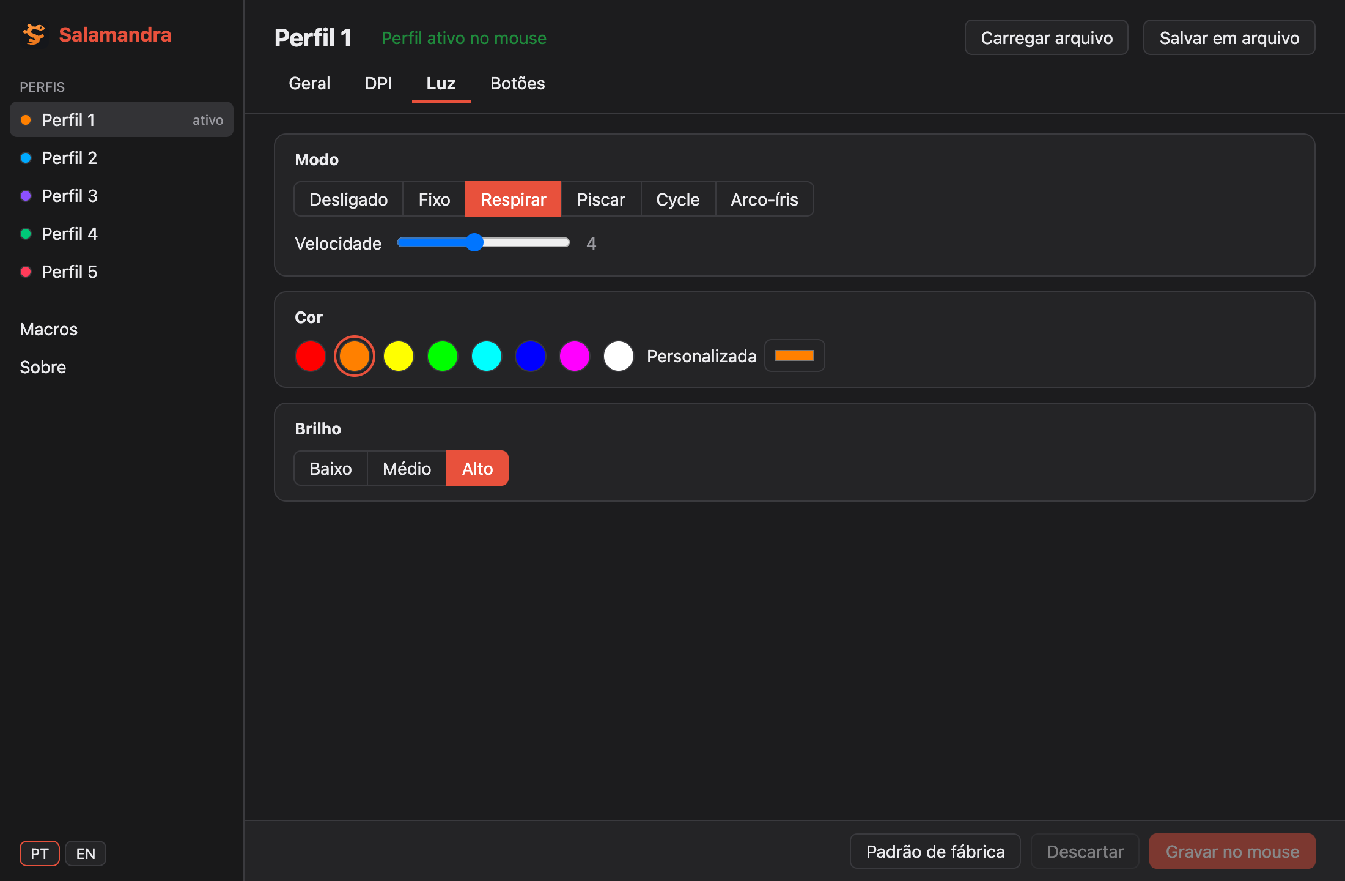Click the Velocidade value '4'

click(x=591, y=243)
